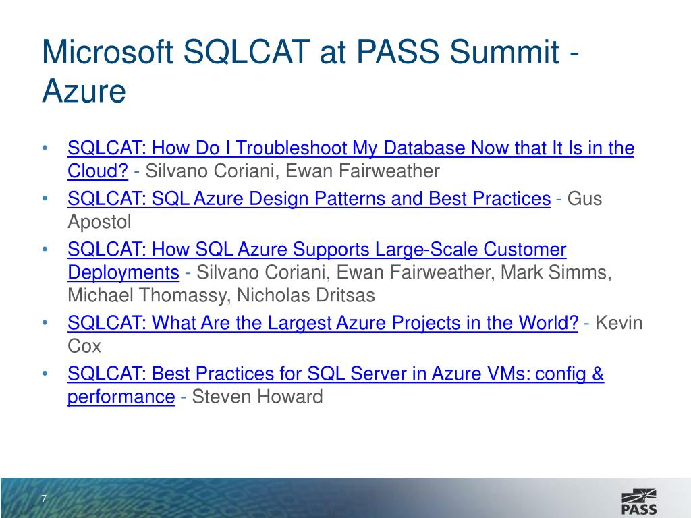This screenshot has width=691, height=518.
Task: Click the word Azure in the title
Action: click(x=84, y=90)
